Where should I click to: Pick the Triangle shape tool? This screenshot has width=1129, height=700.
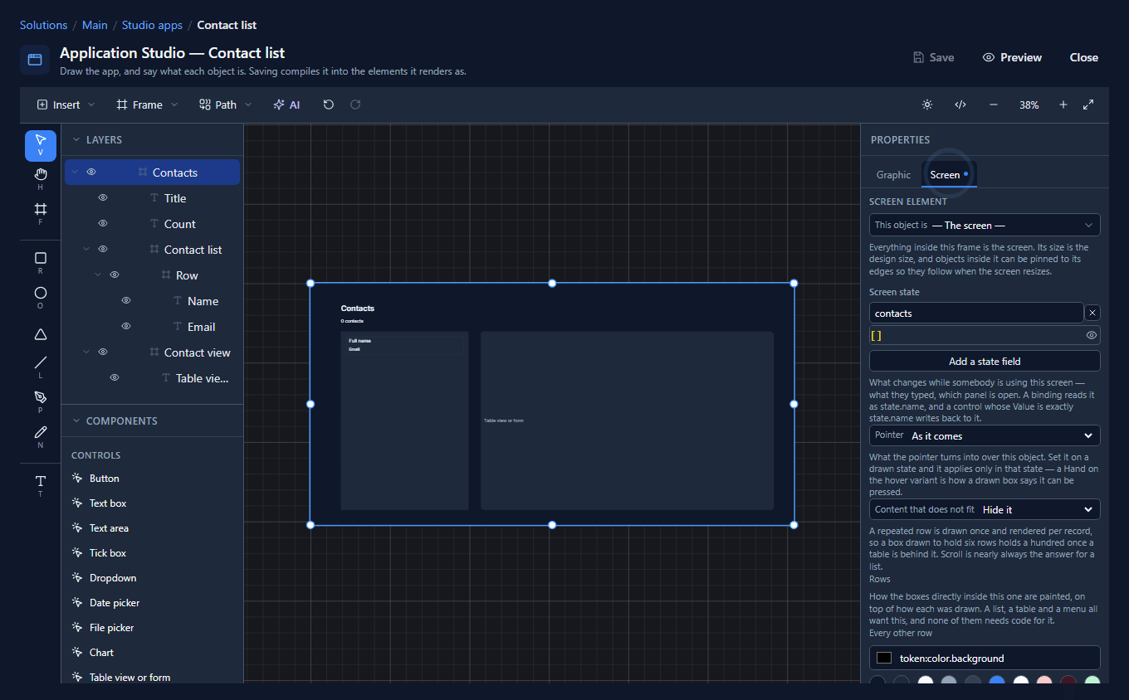[x=41, y=334]
